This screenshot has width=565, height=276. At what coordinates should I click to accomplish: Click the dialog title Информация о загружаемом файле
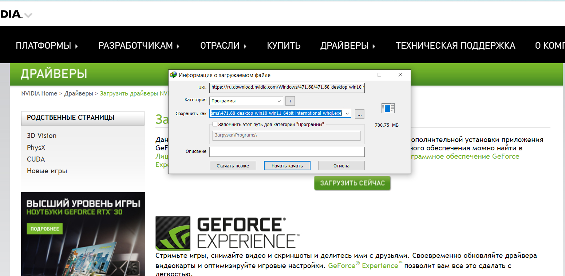(225, 75)
